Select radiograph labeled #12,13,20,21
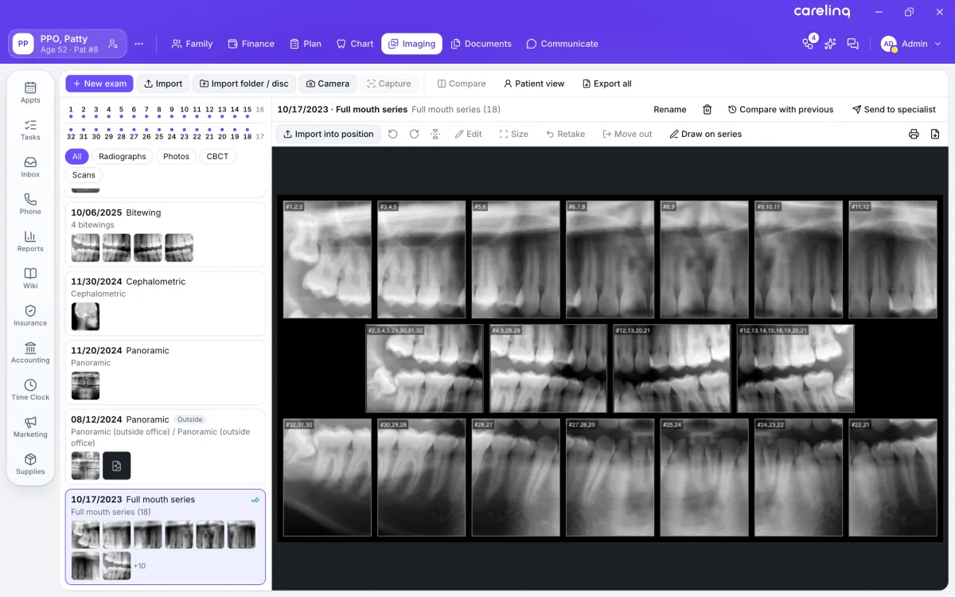The width and height of the screenshot is (955, 597). [672, 368]
